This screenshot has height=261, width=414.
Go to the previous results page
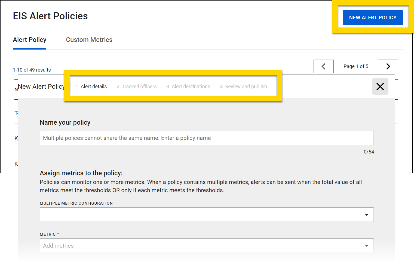tap(323, 66)
